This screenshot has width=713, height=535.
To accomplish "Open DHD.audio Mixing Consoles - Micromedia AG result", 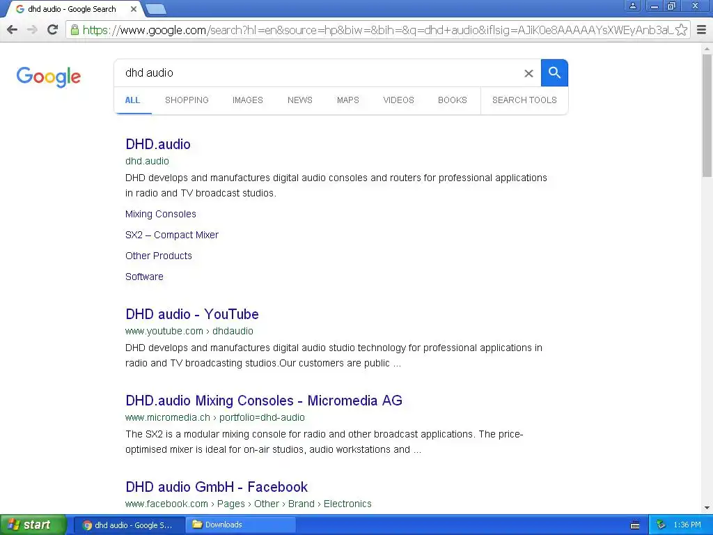I will (x=264, y=401).
